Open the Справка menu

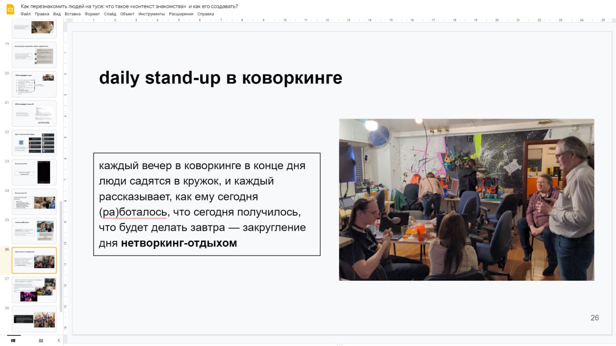[x=205, y=14]
